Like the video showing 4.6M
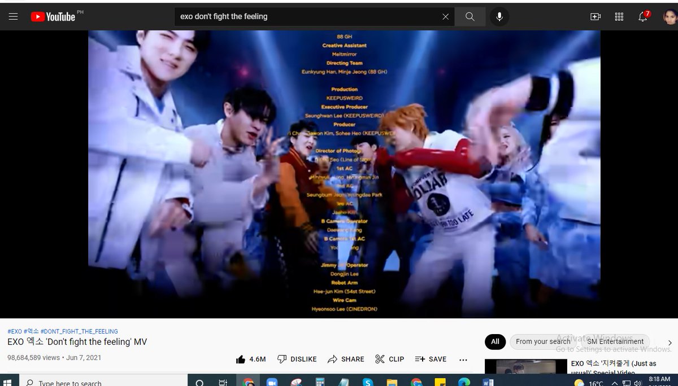Viewport: 678px width, 386px height. [251, 359]
